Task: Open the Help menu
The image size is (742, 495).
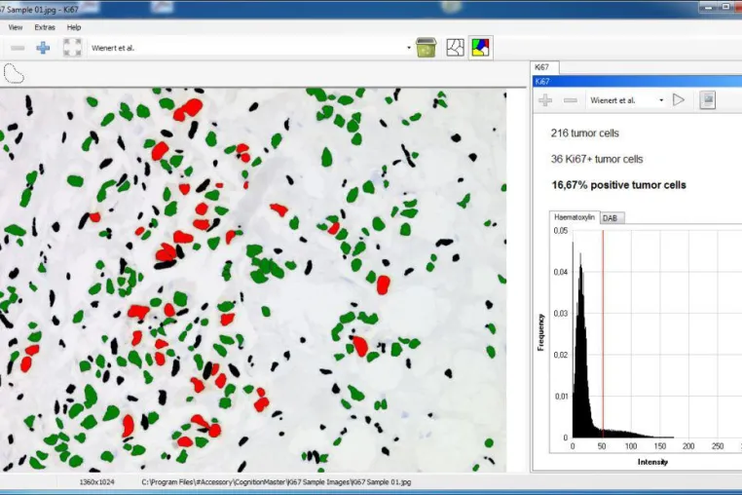Action: [74, 27]
